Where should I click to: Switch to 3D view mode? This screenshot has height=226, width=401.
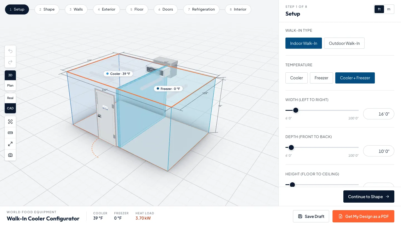point(10,75)
